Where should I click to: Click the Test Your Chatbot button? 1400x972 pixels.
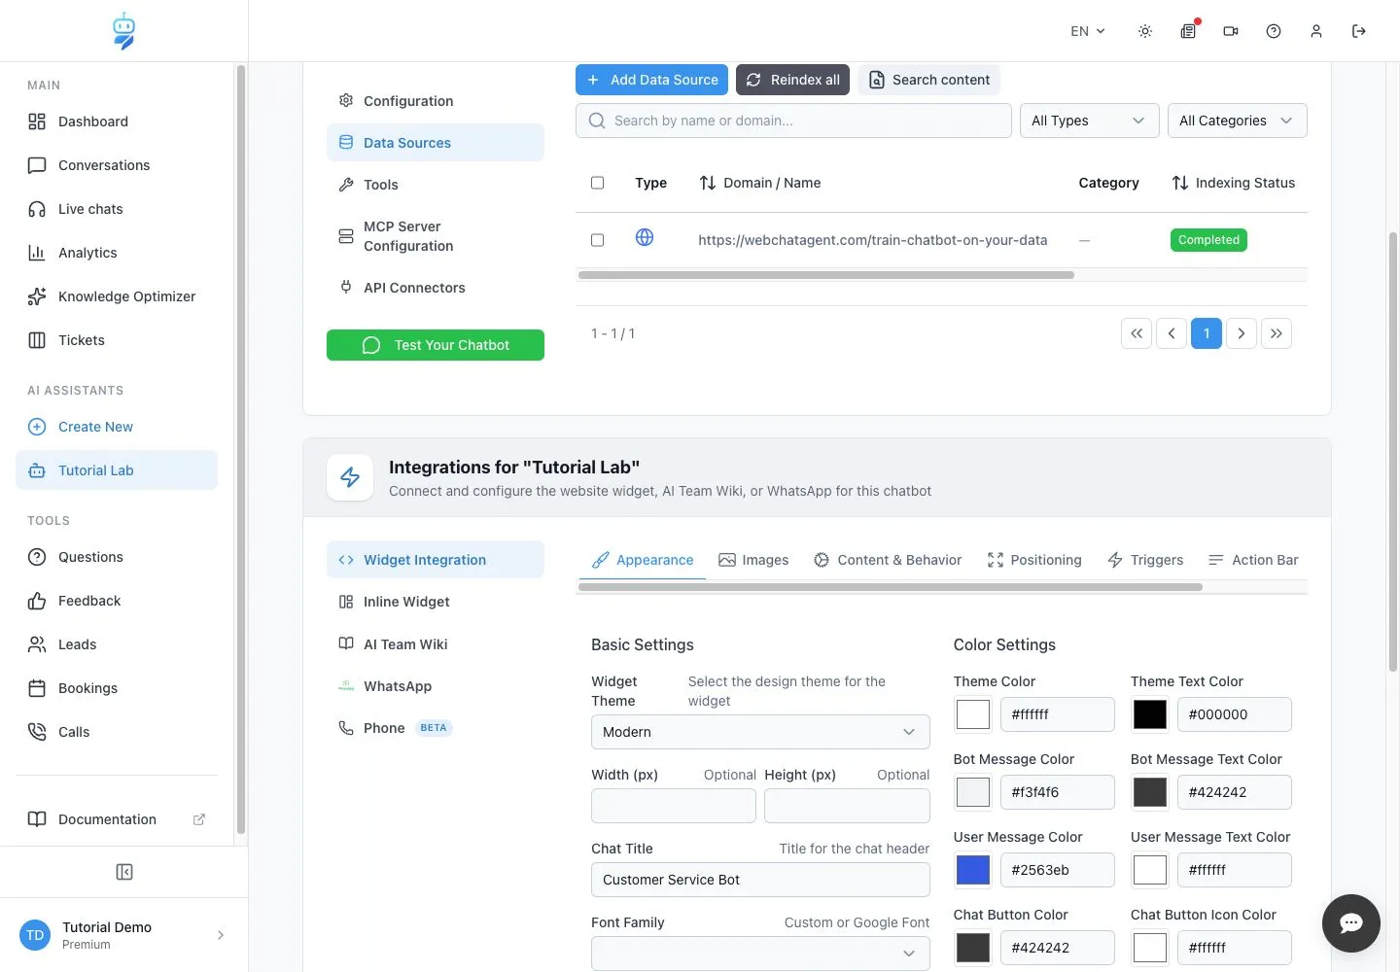[x=436, y=345]
